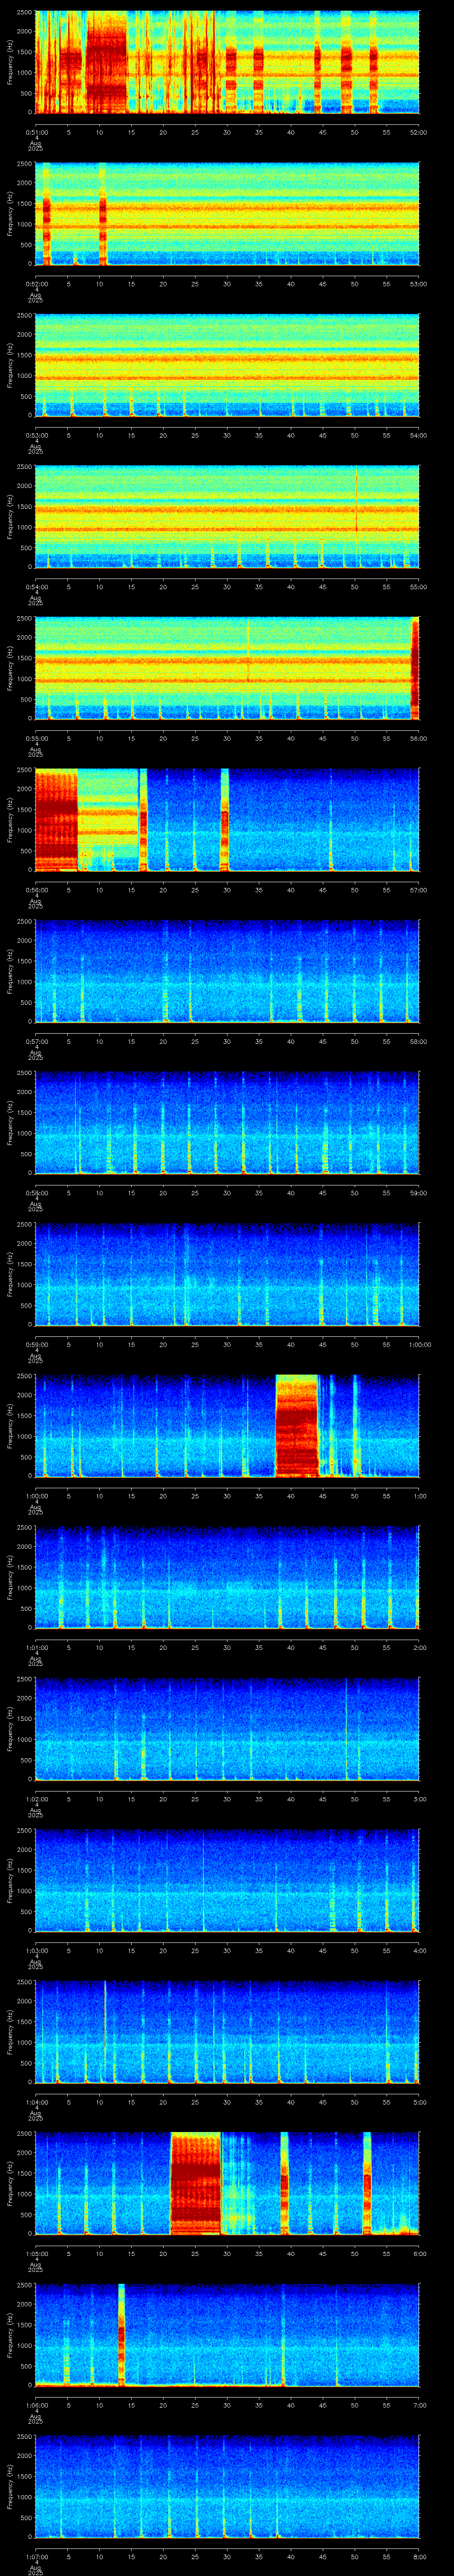Click the spectrogram panel starting at 0:53:00
Image resolution: width=454 pixels, height=2576 pixels.
(x=227, y=365)
